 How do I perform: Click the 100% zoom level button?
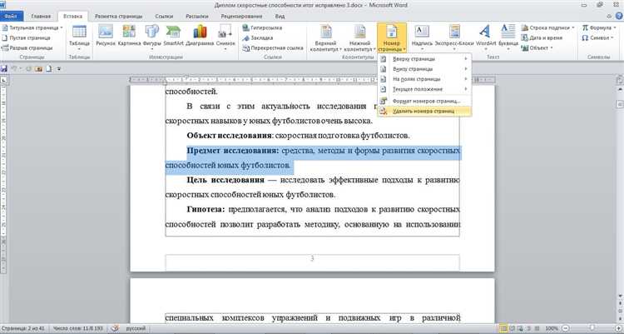552,329
